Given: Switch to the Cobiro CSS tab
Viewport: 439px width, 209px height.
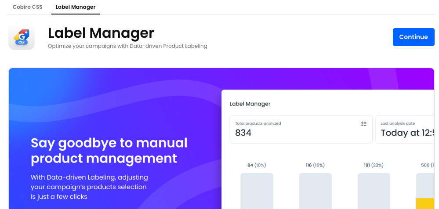Looking at the screenshot, I should pyautogui.click(x=27, y=7).
